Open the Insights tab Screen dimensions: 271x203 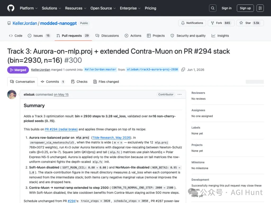[x=220, y=36]
